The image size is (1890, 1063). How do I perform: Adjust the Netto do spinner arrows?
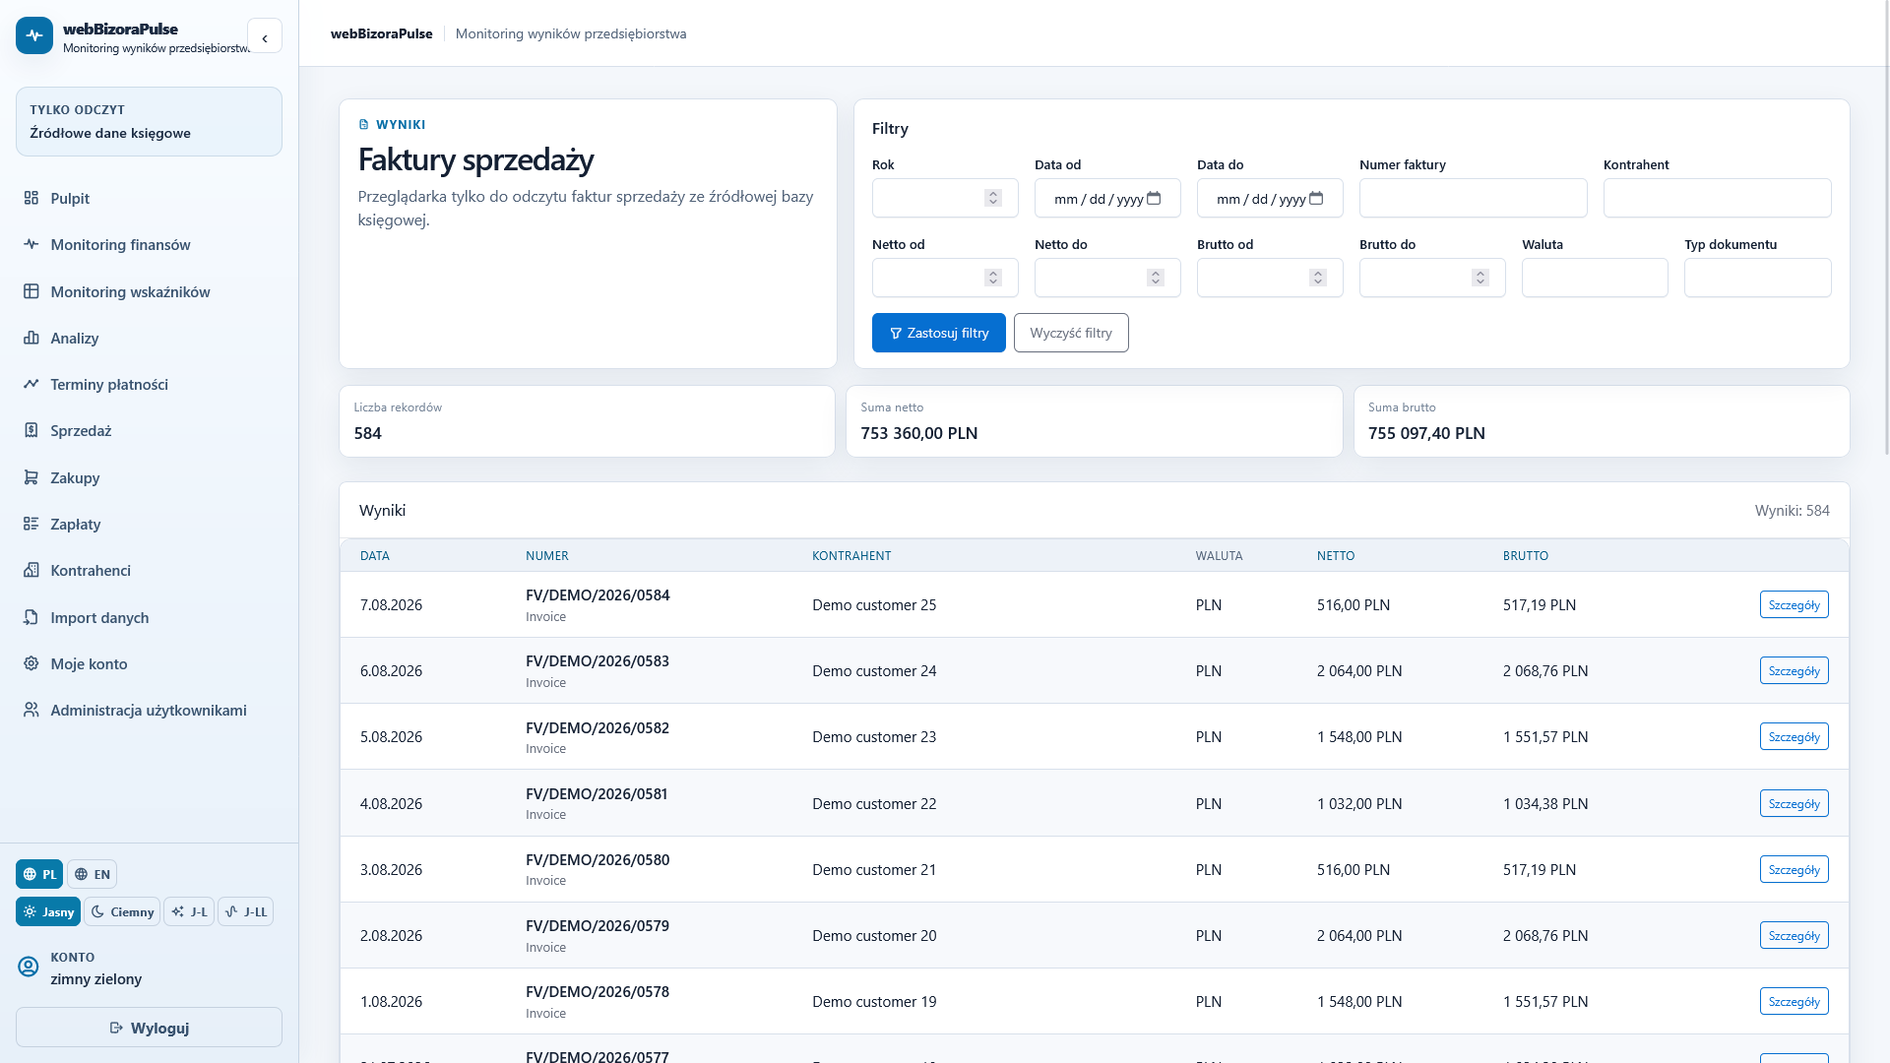(x=1156, y=278)
